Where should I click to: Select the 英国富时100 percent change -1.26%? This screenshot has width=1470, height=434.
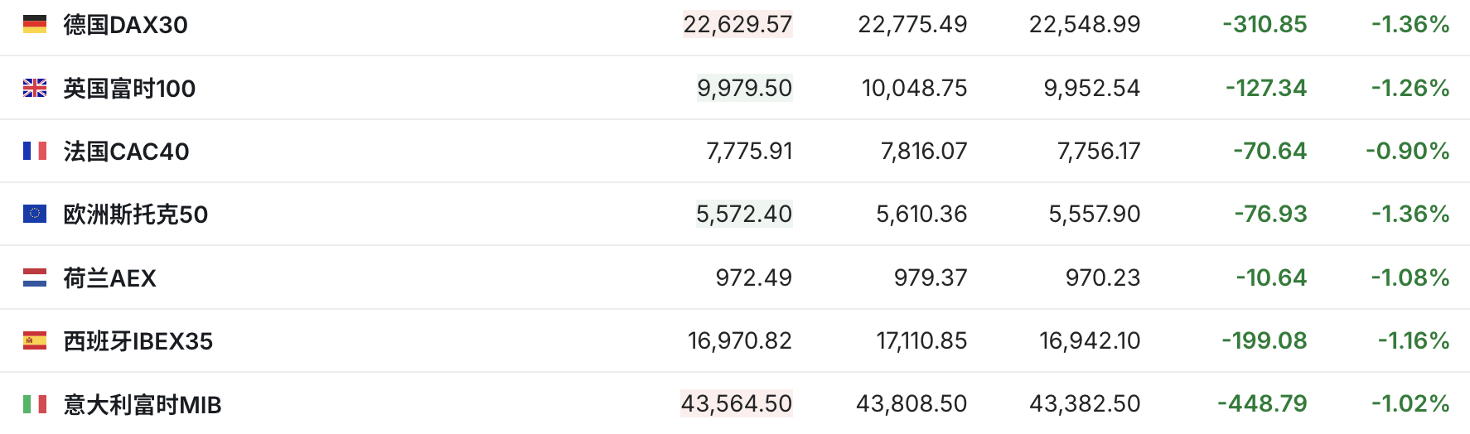1410,88
